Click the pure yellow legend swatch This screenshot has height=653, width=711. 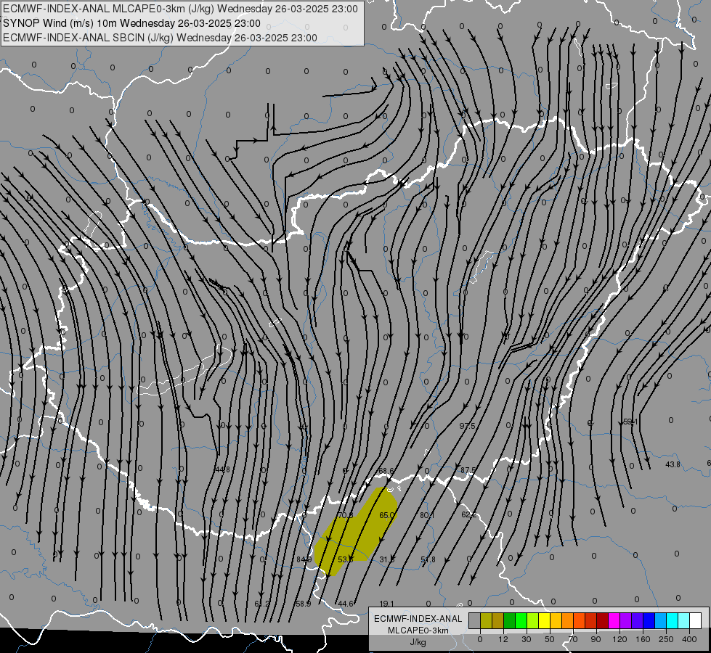pos(545,620)
